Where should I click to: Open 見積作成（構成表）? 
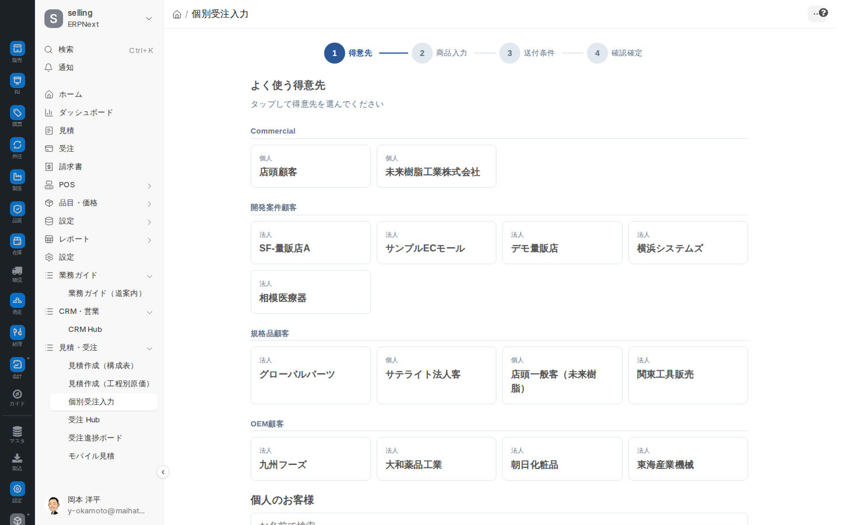tap(103, 366)
